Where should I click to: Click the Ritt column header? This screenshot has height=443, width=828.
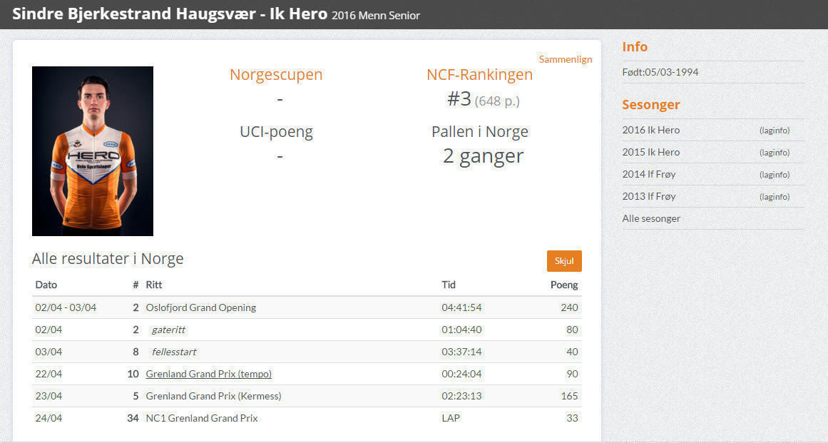point(153,285)
